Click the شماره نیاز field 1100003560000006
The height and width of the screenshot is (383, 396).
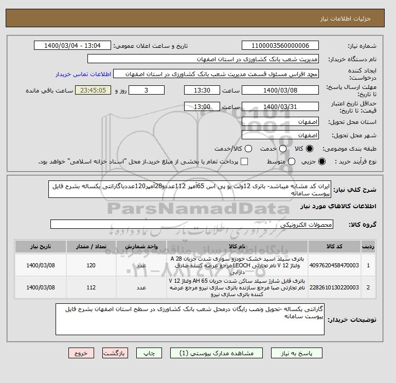(x=280, y=45)
